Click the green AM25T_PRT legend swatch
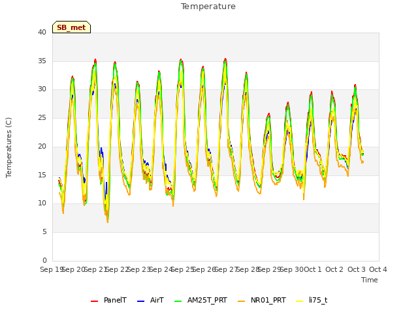 coord(178,301)
